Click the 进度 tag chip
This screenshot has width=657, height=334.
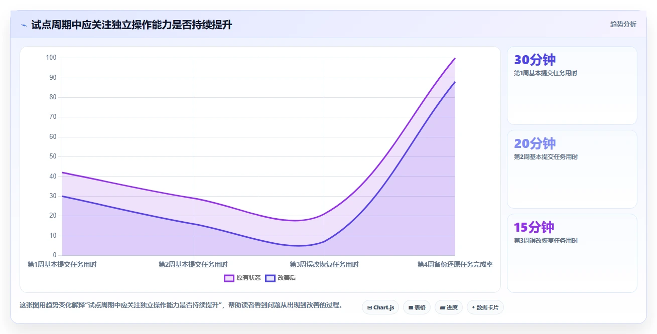click(x=449, y=307)
